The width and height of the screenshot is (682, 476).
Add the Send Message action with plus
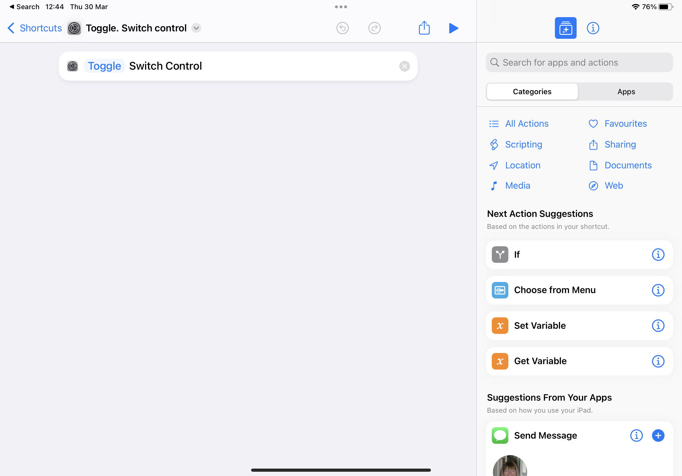658,435
